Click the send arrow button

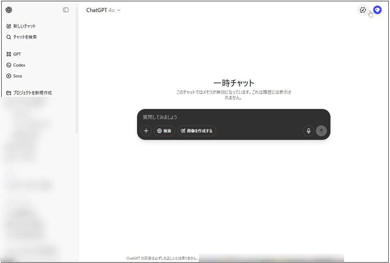pos(321,131)
